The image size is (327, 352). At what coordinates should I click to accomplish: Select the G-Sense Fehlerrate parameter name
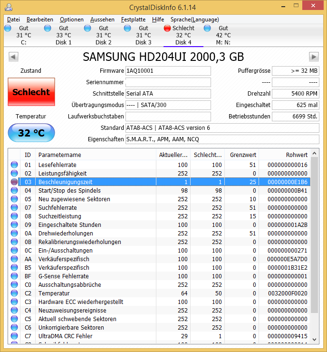point(64,276)
